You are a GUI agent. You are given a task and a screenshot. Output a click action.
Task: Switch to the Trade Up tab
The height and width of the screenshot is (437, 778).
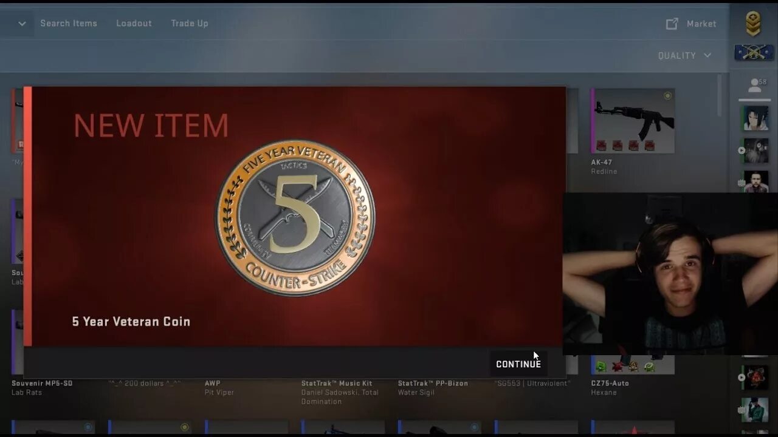click(190, 23)
